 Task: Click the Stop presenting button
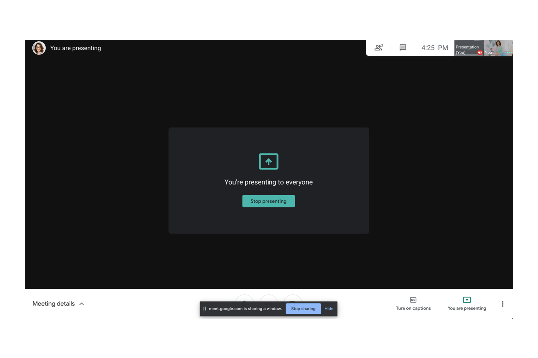point(269,201)
